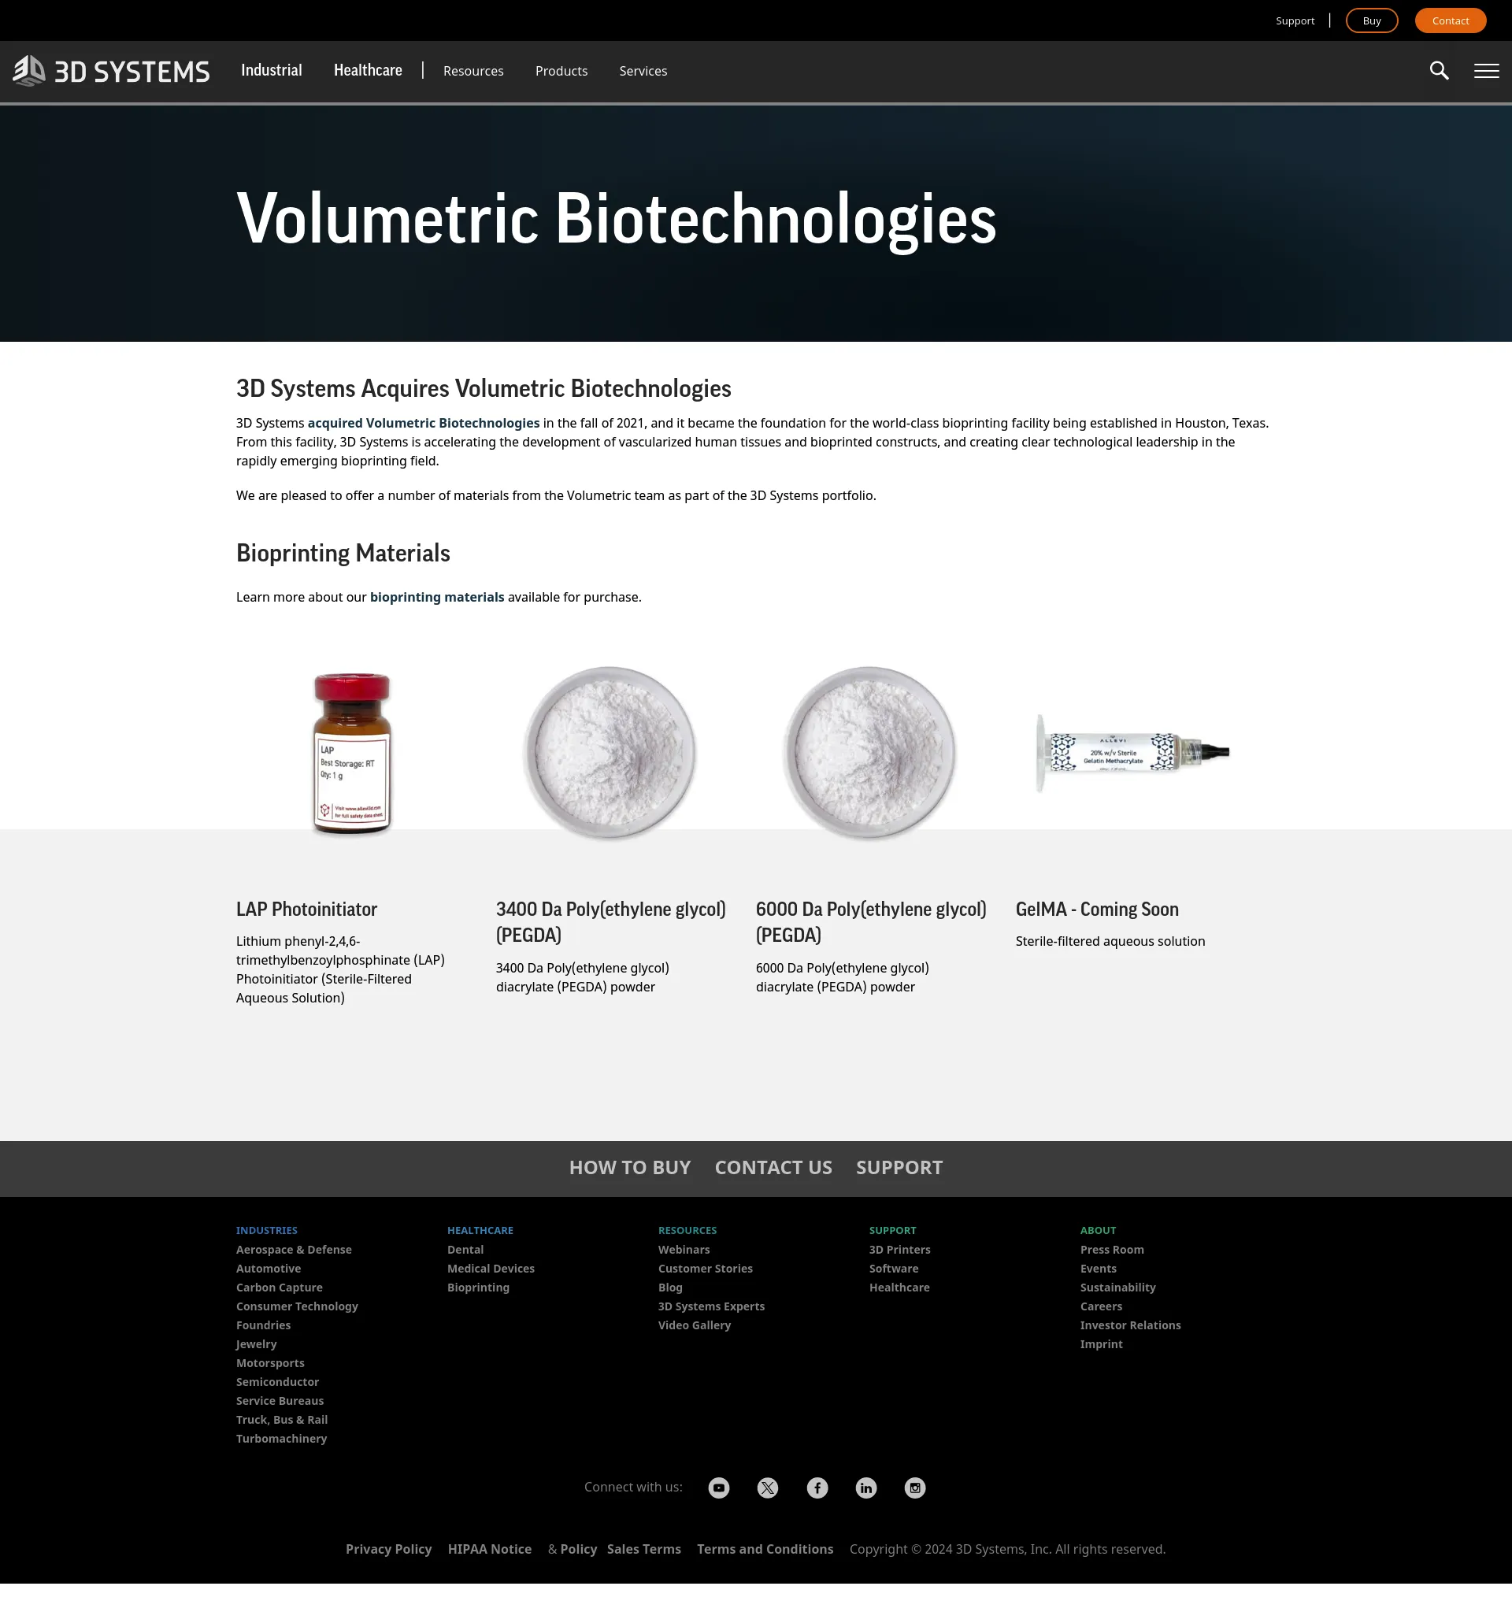Click the LAP vial product image
This screenshot has height=1623, width=1512.
(x=352, y=754)
